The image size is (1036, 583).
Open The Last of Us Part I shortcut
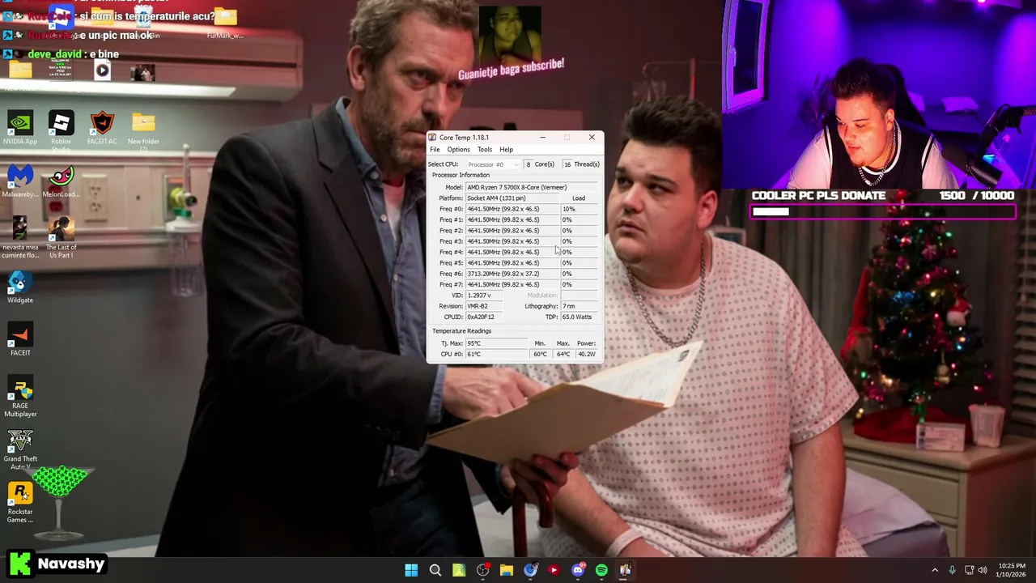(x=61, y=237)
